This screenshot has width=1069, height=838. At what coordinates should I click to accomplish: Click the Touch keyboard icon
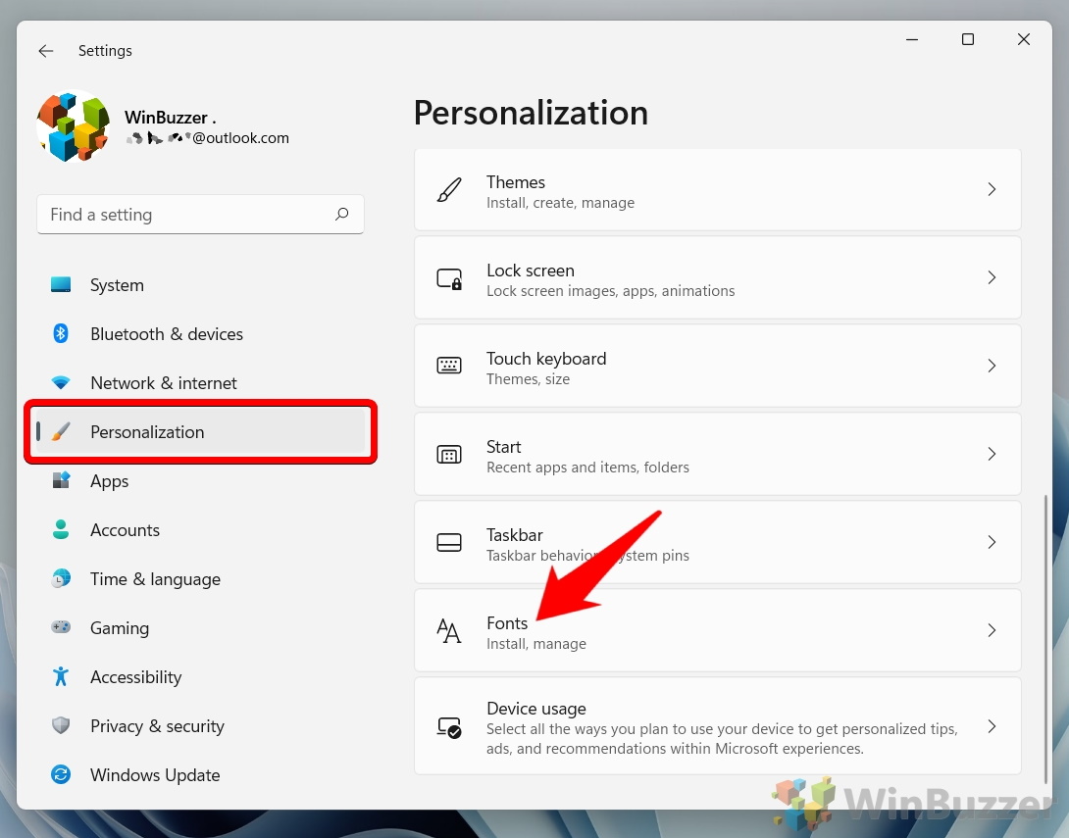449,364
